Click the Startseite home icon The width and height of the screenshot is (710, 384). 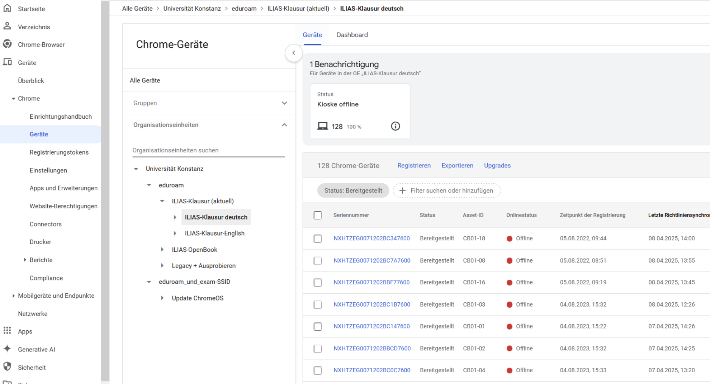coord(7,8)
